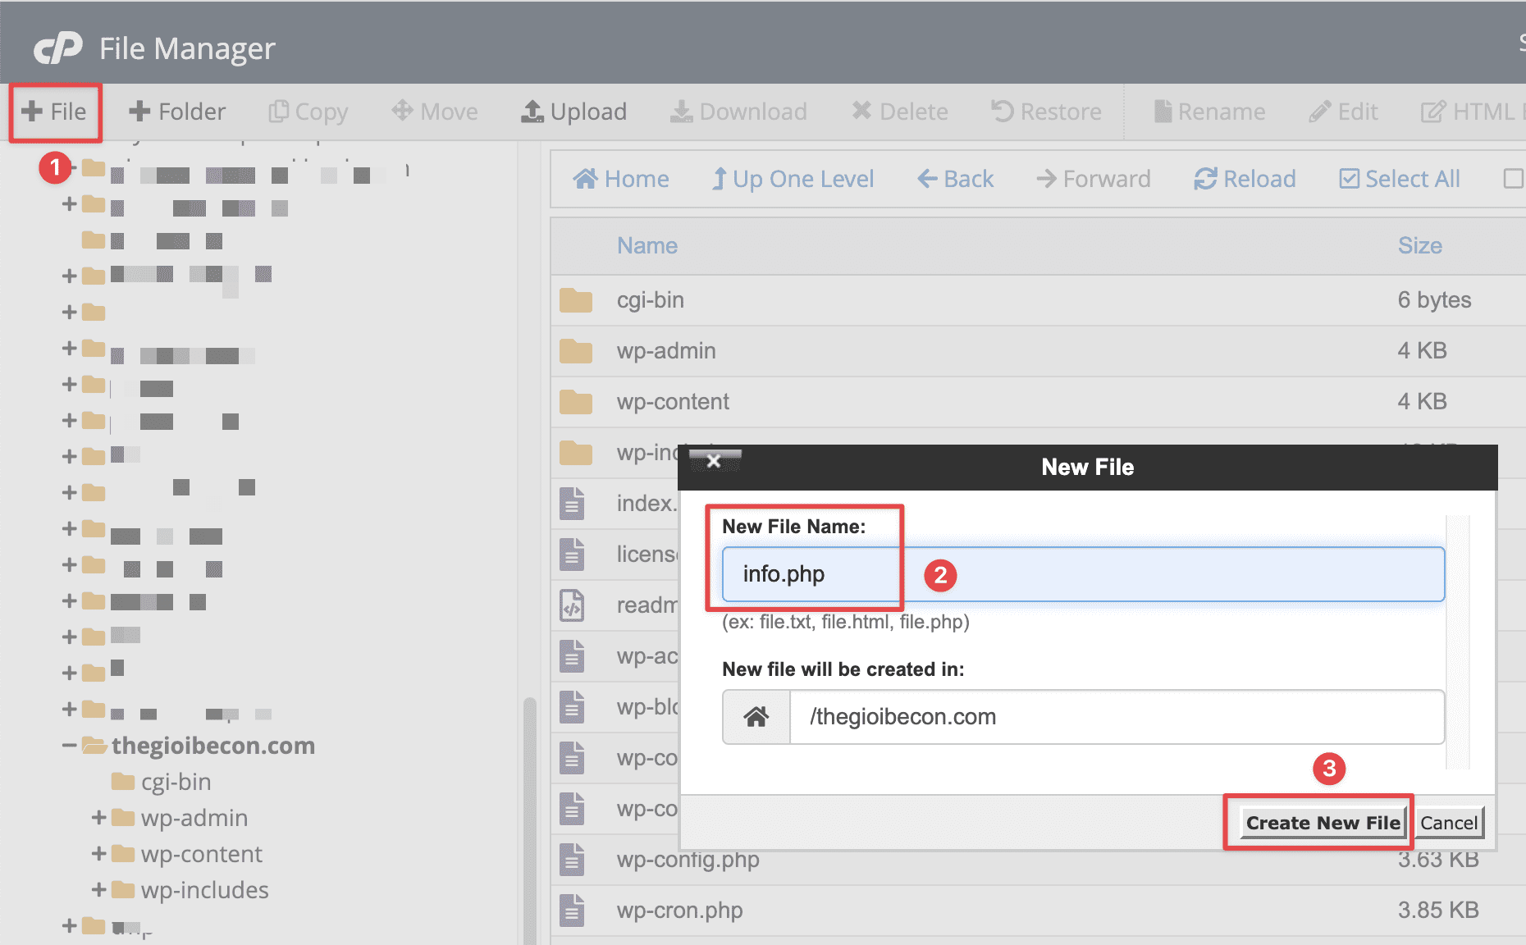The height and width of the screenshot is (945, 1526).
Task: Expand the wp-admin tree node
Action: [x=99, y=818]
